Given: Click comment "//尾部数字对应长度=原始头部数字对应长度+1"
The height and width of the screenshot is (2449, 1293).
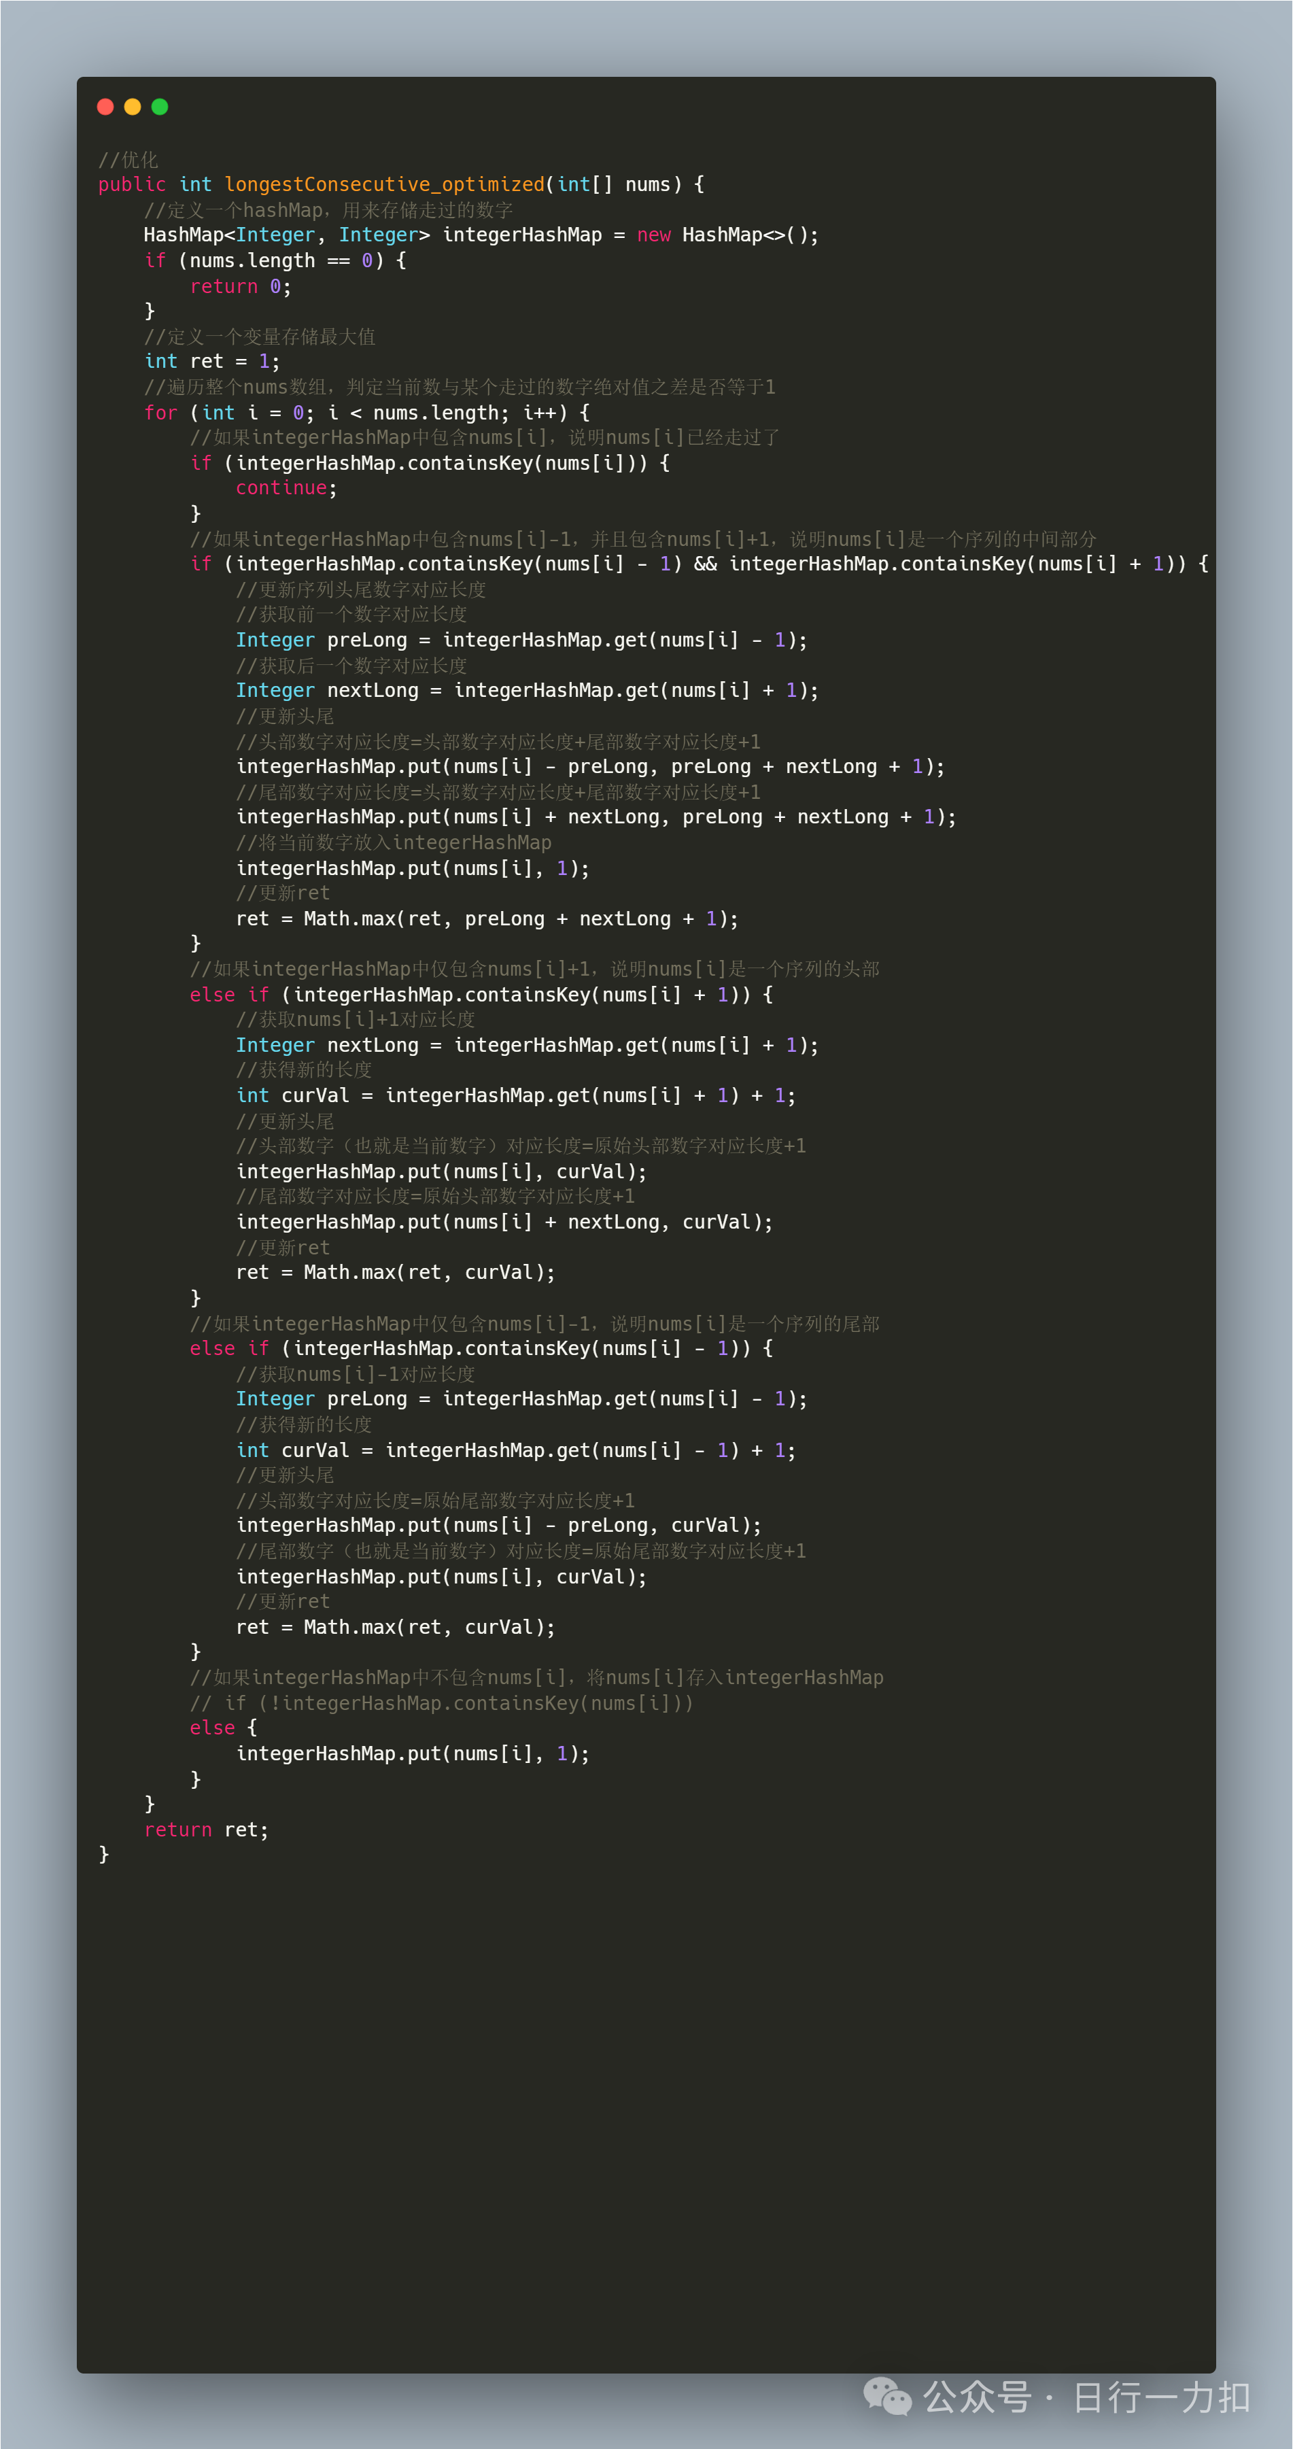Looking at the screenshot, I should (x=436, y=1196).
